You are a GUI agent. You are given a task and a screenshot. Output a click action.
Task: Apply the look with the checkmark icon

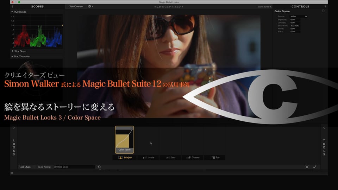coord(315,167)
